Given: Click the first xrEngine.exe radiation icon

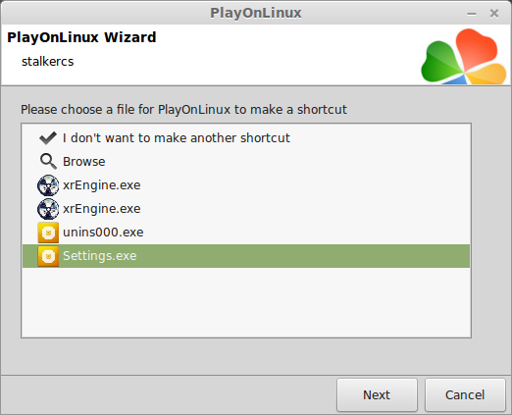Looking at the screenshot, I should coord(48,185).
